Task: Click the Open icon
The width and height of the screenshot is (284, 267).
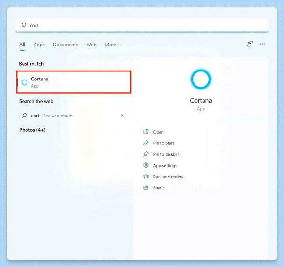Action: click(146, 132)
